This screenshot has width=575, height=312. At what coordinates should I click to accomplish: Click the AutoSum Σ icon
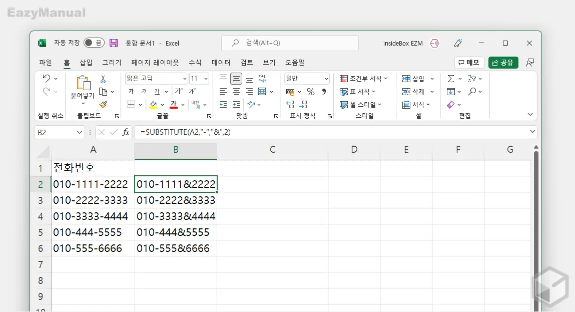click(450, 78)
